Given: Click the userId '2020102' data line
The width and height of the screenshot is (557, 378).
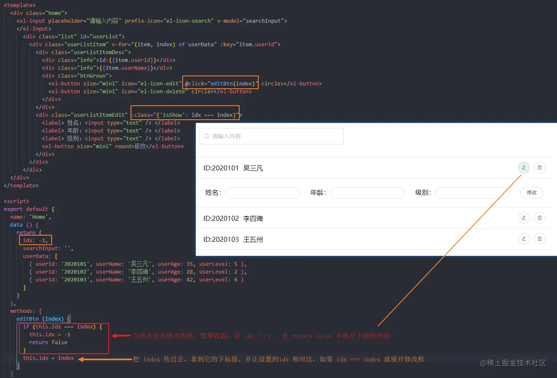Looking at the screenshot, I should pyautogui.click(x=138, y=272).
